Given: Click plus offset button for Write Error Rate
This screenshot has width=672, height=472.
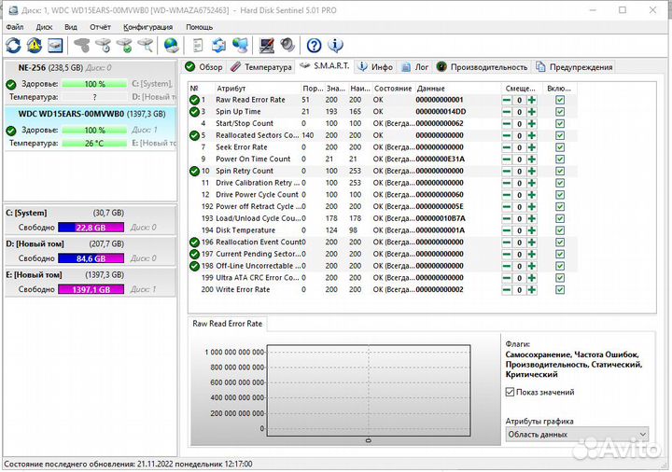Looking at the screenshot, I should point(532,289).
